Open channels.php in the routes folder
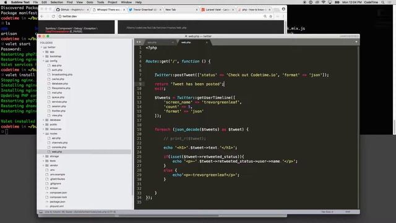The width and height of the screenshot is (396, 223). pos(59,142)
